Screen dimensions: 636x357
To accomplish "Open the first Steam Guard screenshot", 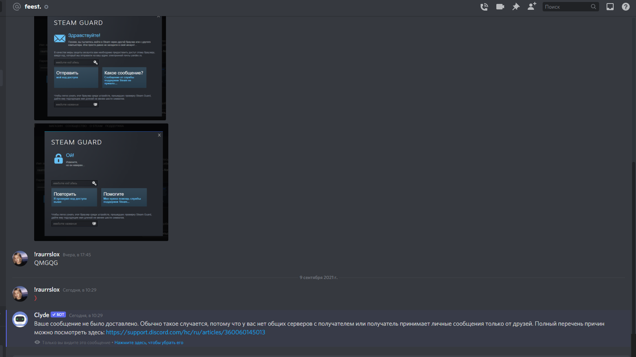I will click(100, 68).
